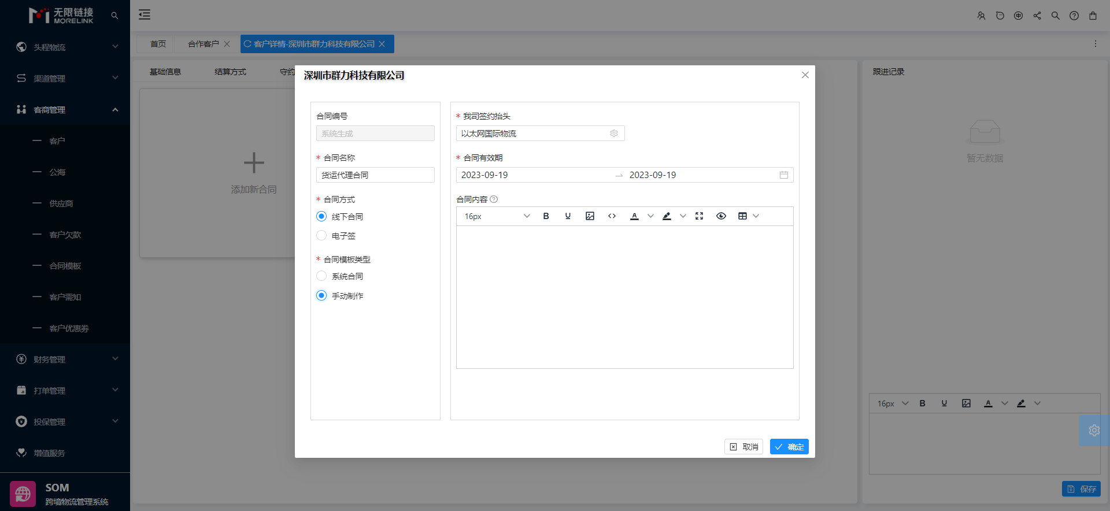Apply font color in contract content editor
Viewport: 1110px width, 511px height.
point(634,216)
